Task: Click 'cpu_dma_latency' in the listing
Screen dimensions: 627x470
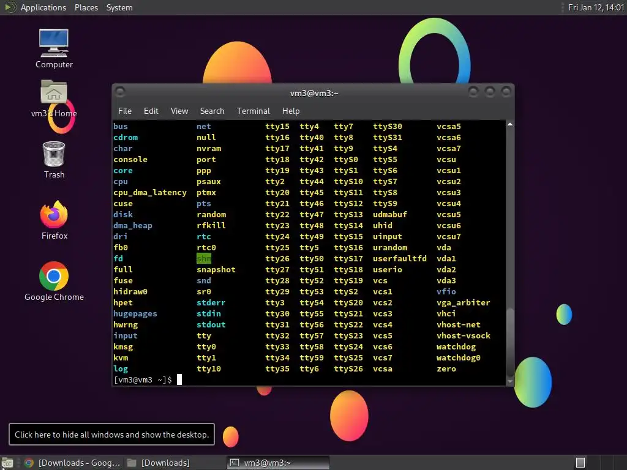Action: (x=150, y=193)
